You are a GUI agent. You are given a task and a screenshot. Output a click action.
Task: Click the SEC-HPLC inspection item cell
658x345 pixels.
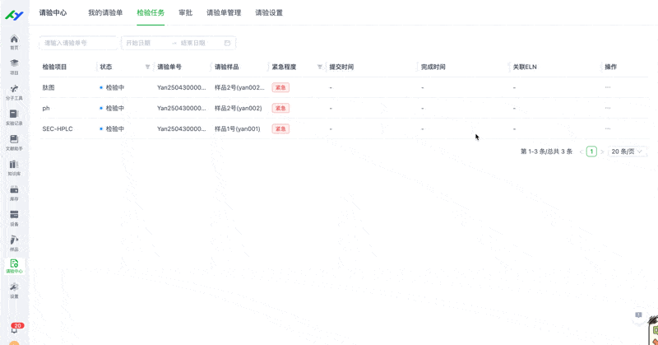coord(58,128)
